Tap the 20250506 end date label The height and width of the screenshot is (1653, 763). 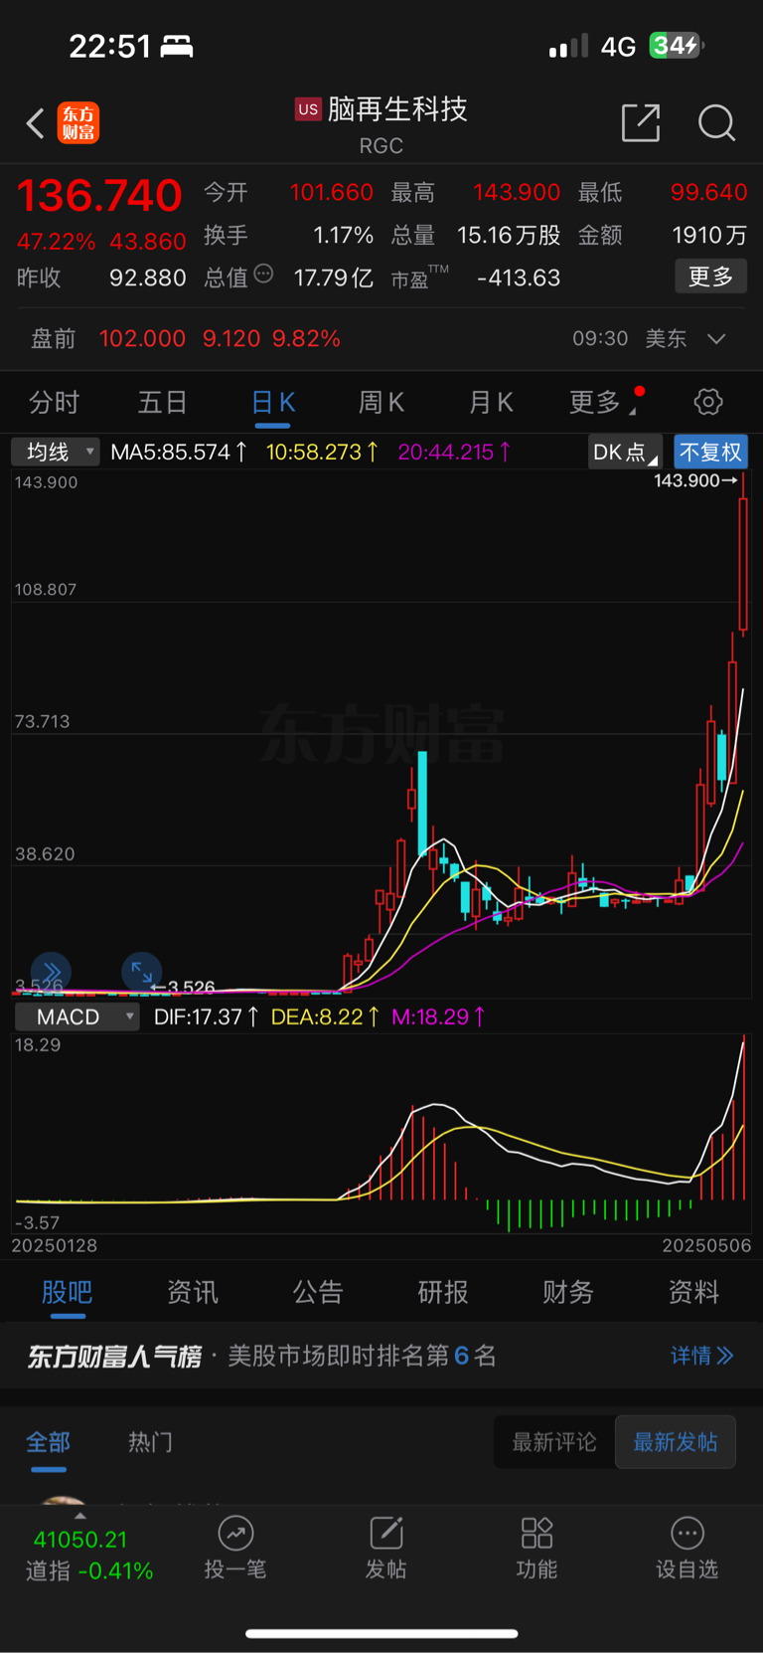point(706,1245)
